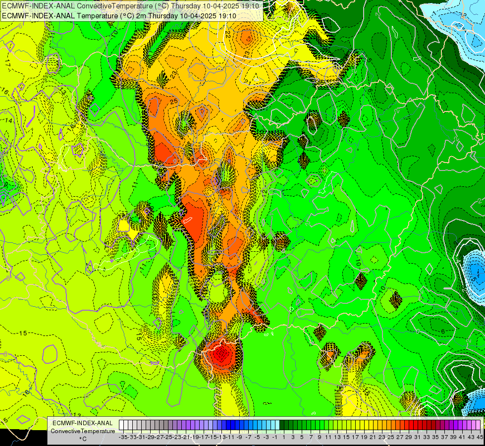Select the -25 value on legend scale
The width and height of the screenshot is (485, 446).
pos(168,437)
